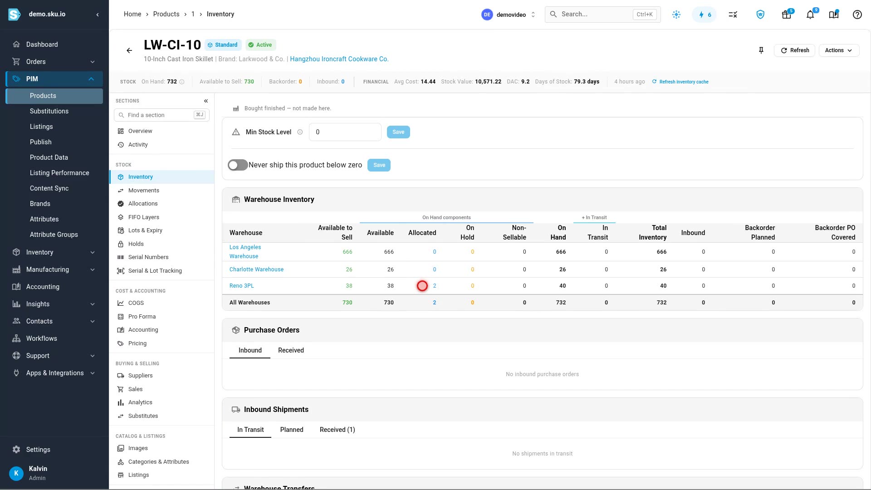871x490 pixels.
Task: Collapse the Sections panel
Action: click(x=206, y=101)
